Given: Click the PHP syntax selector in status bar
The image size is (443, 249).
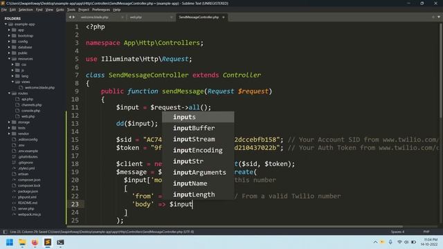Looking at the screenshot, I should 426,232.
